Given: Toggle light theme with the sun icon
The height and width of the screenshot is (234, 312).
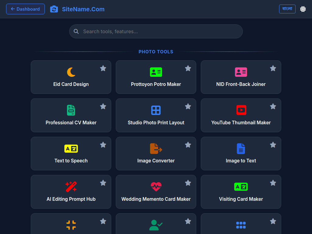Looking at the screenshot, I should click(x=303, y=9).
